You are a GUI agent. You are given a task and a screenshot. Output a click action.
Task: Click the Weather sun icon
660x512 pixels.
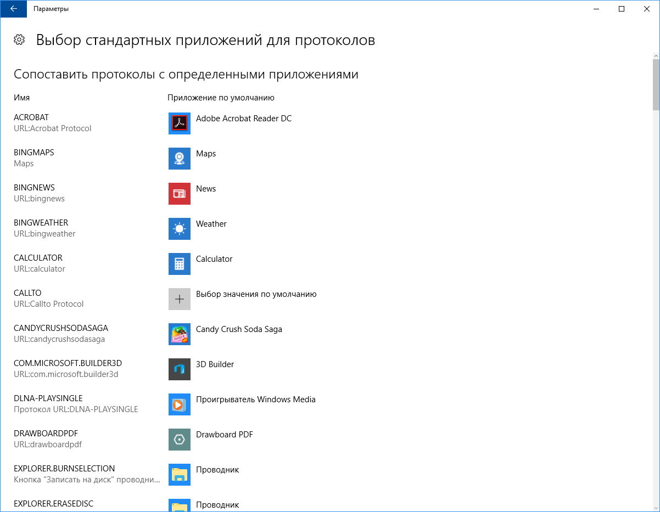click(179, 229)
